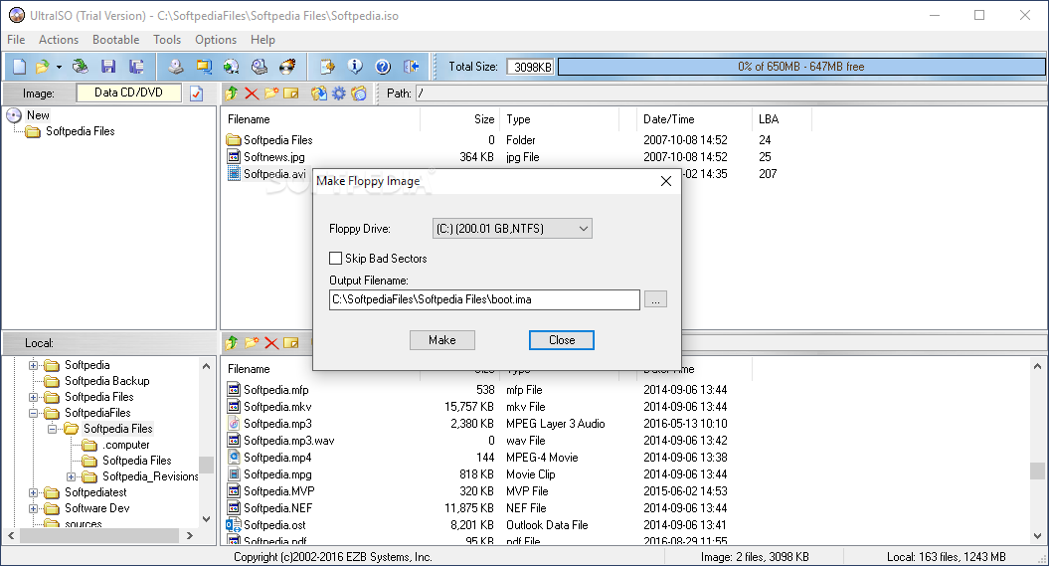Click the blue Help question mark icon
1049x566 pixels.
click(x=383, y=67)
